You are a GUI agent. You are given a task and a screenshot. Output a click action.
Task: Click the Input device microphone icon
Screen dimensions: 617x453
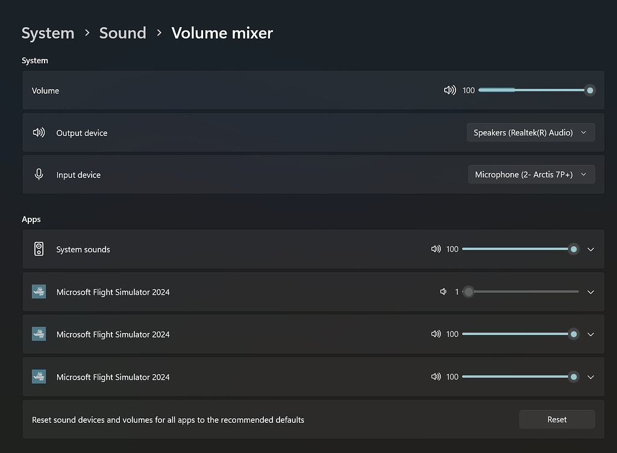[x=39, y=174]
